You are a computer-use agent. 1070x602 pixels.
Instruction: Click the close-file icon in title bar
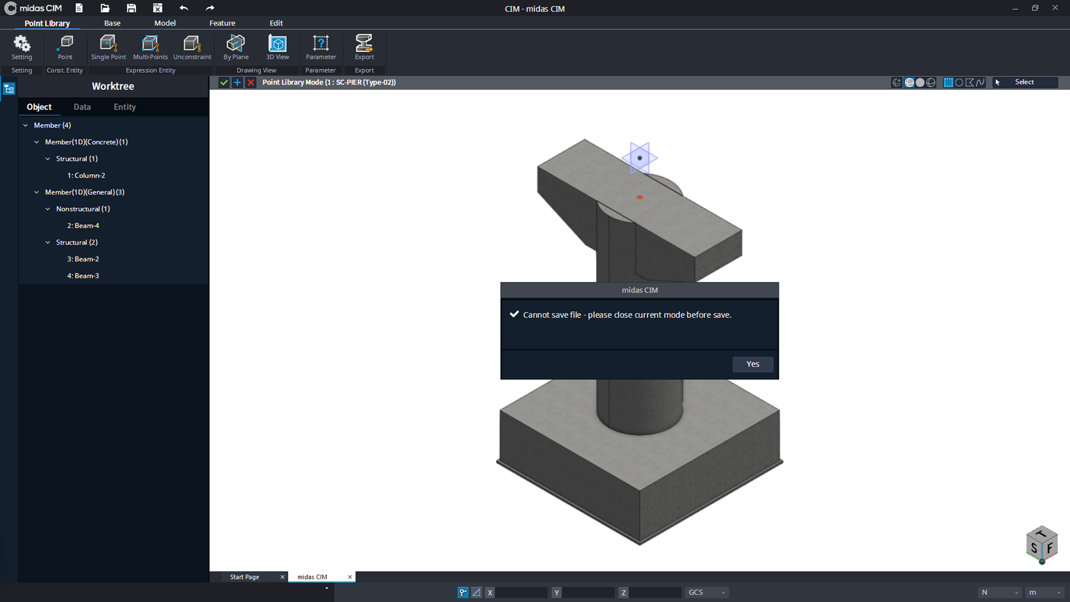(x=157, y=8)
